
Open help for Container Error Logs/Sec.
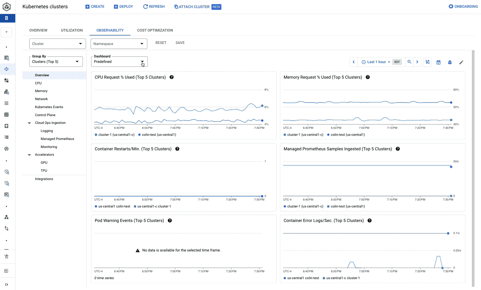pyautogui.click(x=370, y=220)
